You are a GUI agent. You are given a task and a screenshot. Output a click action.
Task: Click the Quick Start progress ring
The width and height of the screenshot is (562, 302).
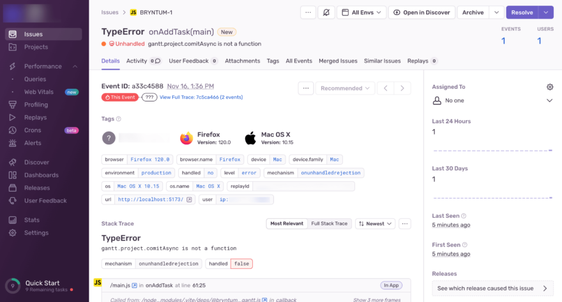point(12,286)
